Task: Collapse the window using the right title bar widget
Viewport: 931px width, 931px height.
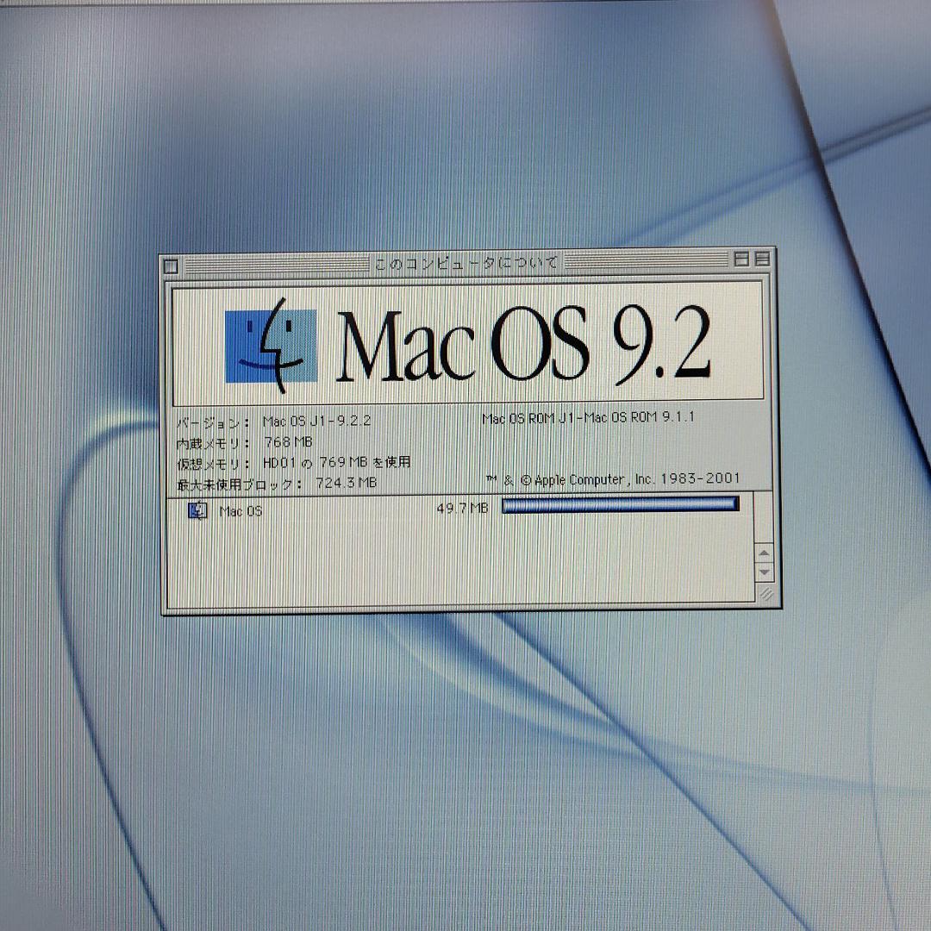Action: (x=762, y=259)
